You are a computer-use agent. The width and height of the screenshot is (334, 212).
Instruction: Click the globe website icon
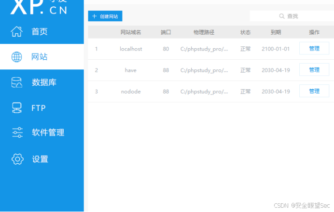16,57
